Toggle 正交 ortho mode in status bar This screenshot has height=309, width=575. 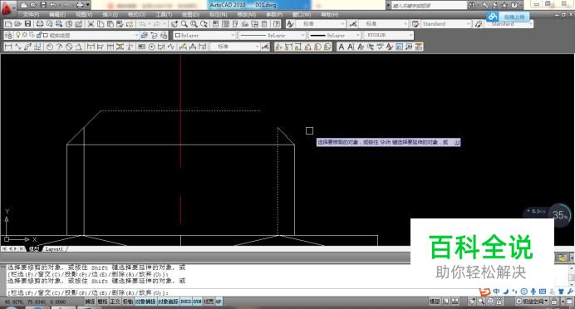pyautogui.click(x=115, y=302)
